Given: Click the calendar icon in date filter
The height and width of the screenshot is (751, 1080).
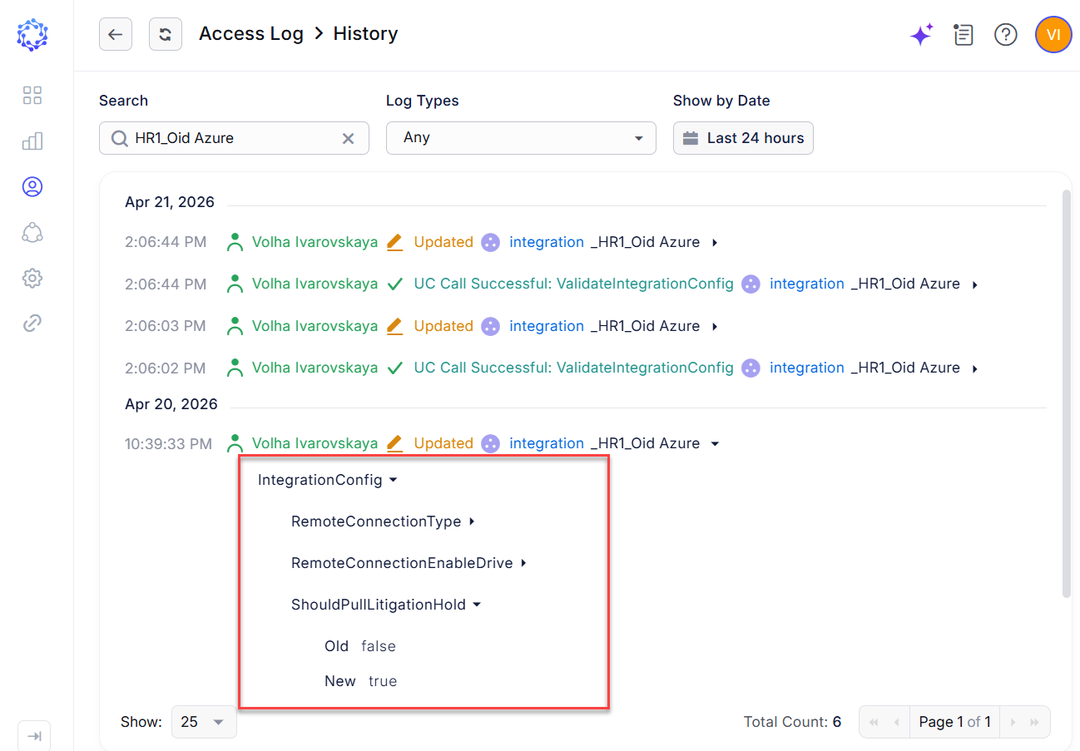Looking at the screenshot, I should (690, 138).
